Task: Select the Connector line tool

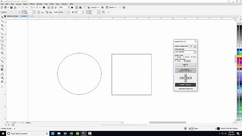Action: (2, 61)
